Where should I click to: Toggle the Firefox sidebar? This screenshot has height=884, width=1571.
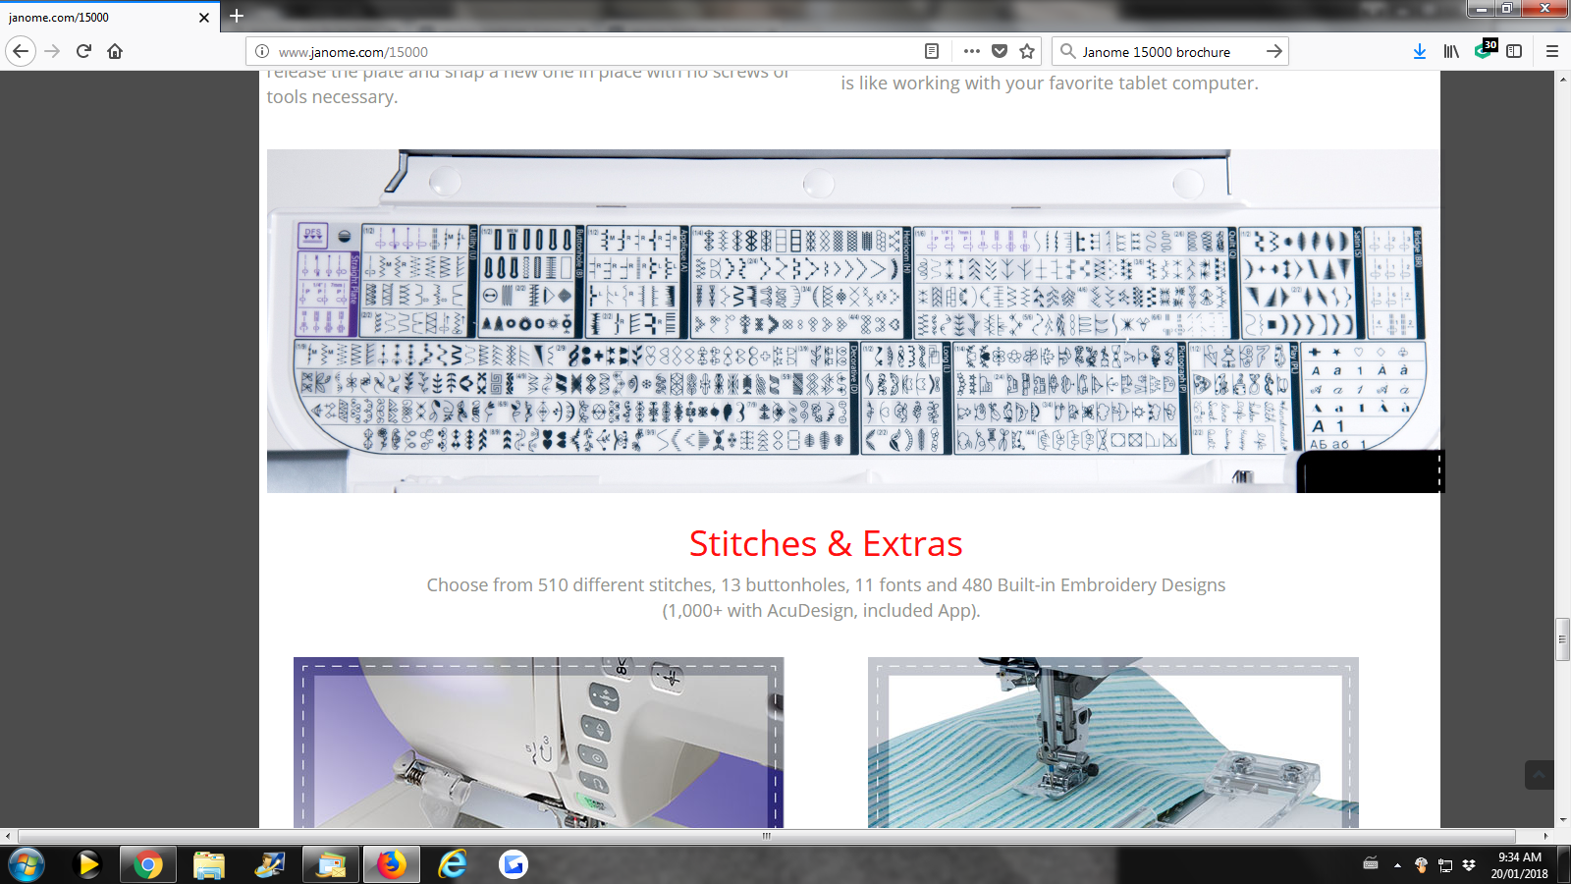1514,51
